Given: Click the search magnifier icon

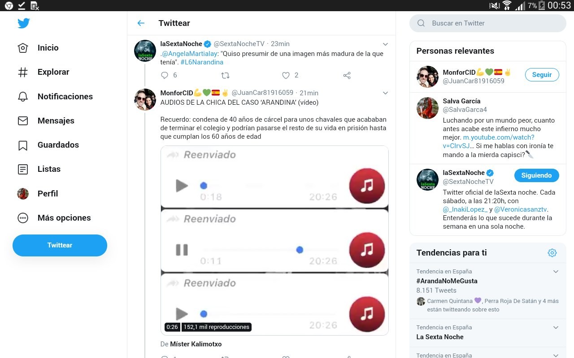Looking at the screenshot, I should coord(421,23).
